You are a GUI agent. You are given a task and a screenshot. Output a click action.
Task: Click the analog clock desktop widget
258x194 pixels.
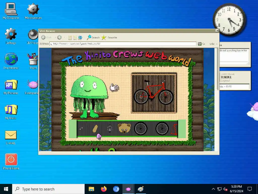click(x=229, y=20)
